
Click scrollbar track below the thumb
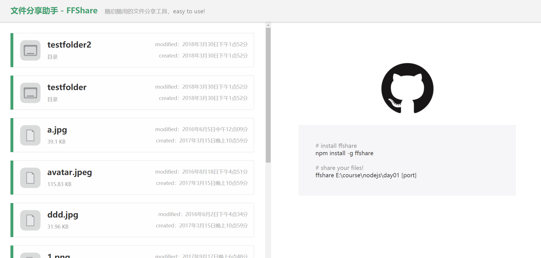pyautogui.click(x=268, y=210)
